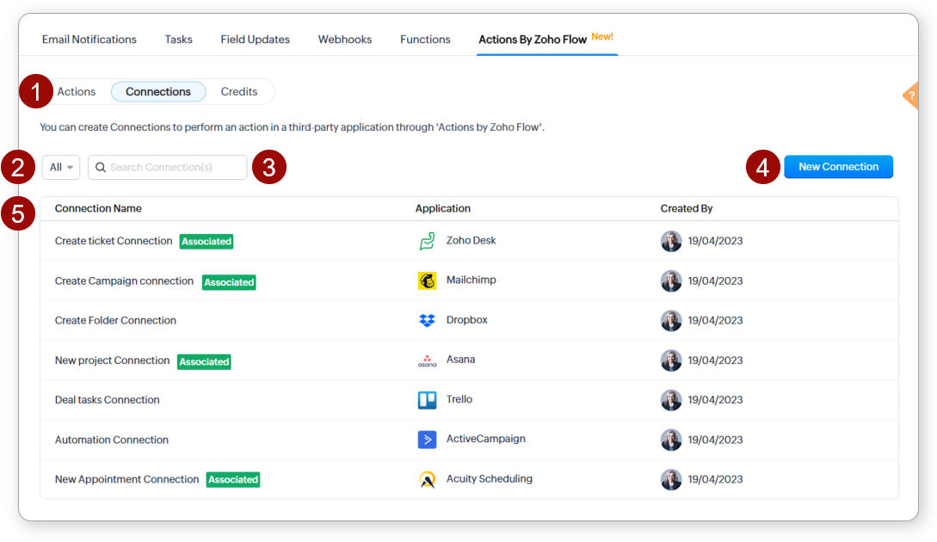
Task: Click the Dropbox logo icon
Action: tap(427, 321)
